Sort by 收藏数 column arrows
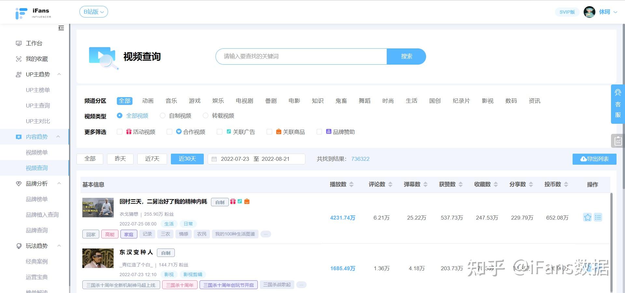Screen dimensions: 625x293 pyautogui.click(x=496, y=185)
